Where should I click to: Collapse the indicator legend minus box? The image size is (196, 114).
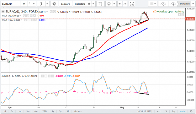[x=3, y=12]
